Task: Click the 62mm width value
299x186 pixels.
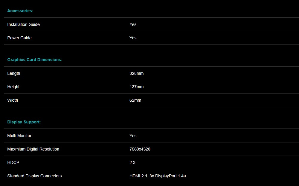Action: tap(135, 100)
